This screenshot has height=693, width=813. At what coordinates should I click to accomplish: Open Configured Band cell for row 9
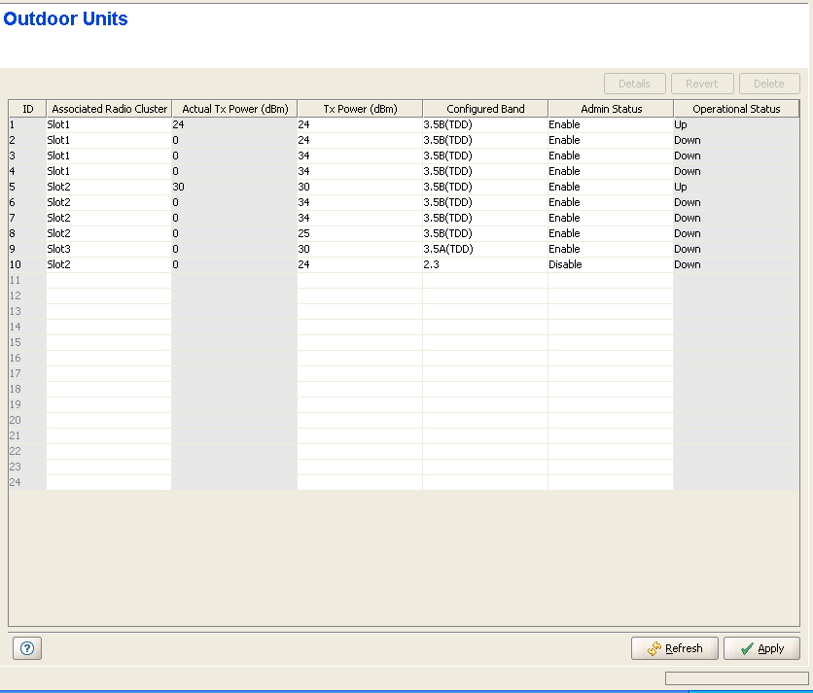tap(484, 249)
